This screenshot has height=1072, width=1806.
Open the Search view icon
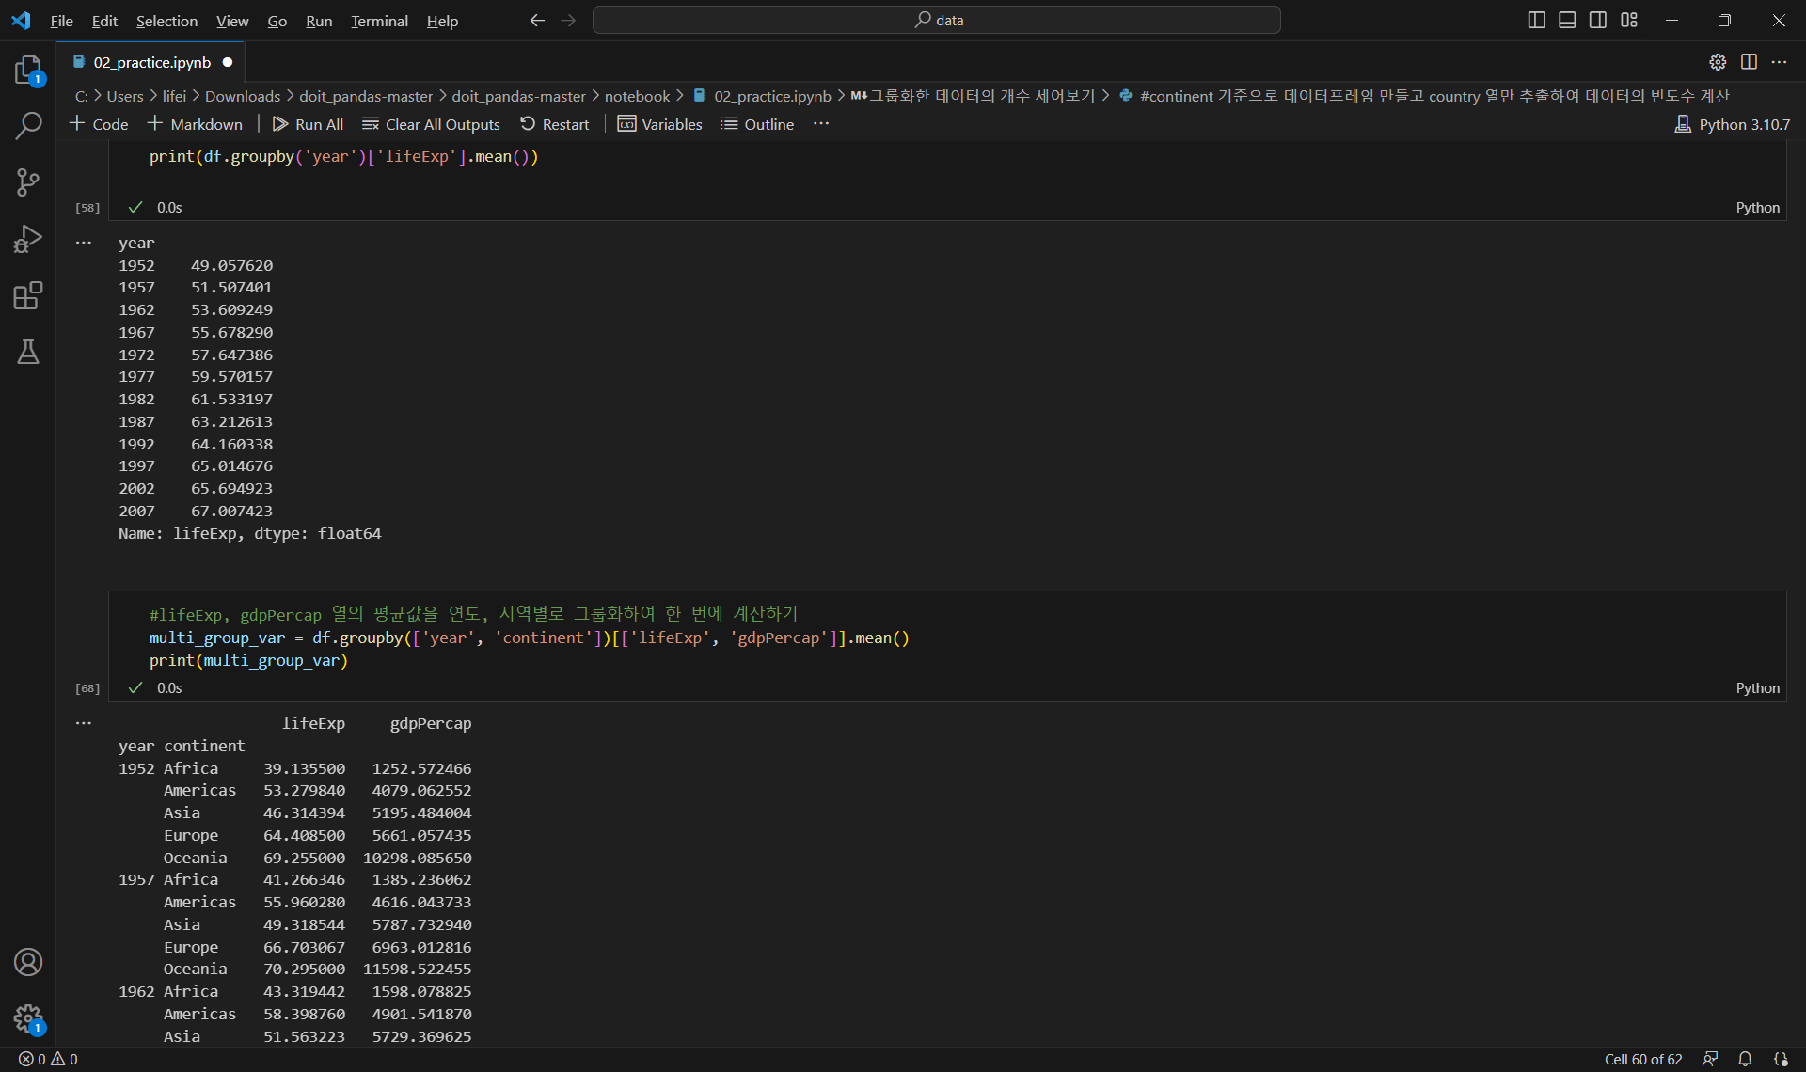click(28, 125)
